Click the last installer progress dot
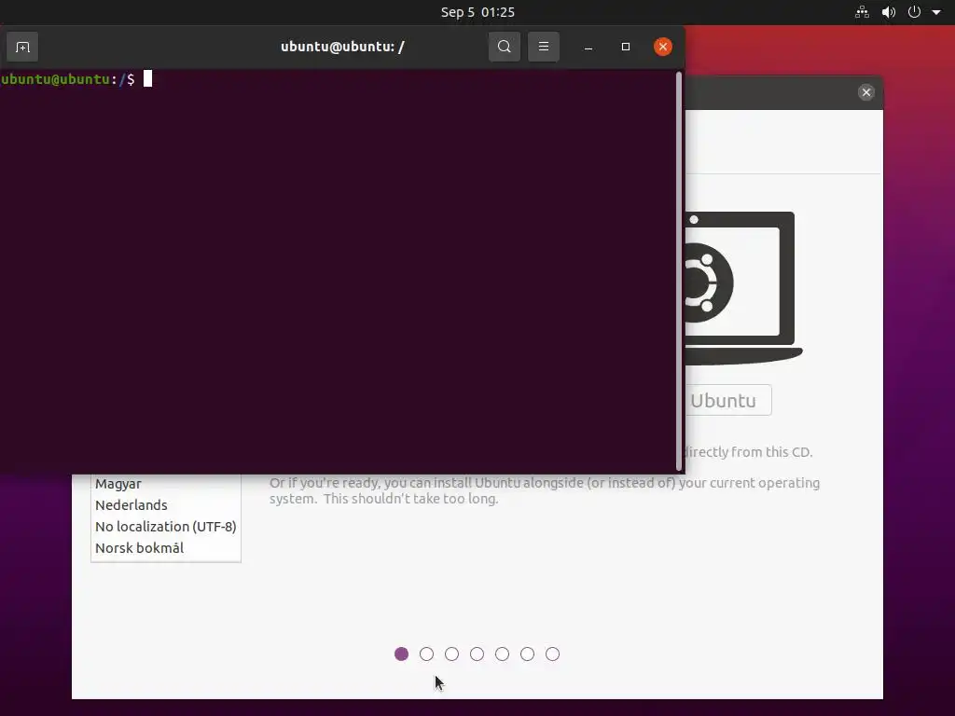Viewport: 955px width, 716px height. [x=552, y=654]
